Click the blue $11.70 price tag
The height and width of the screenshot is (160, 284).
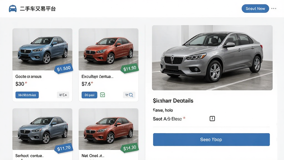pyautogui.click(x=64, y=148)
